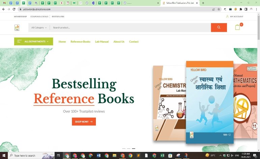Click the Windows search box
The image size is (260, 159).
[x=31, y=156]
